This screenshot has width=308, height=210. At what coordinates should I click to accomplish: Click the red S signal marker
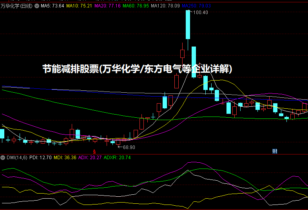tap(94, 152)
